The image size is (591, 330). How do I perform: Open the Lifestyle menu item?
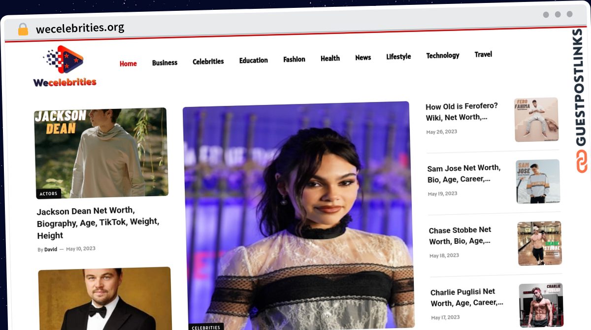pos(398,56)
